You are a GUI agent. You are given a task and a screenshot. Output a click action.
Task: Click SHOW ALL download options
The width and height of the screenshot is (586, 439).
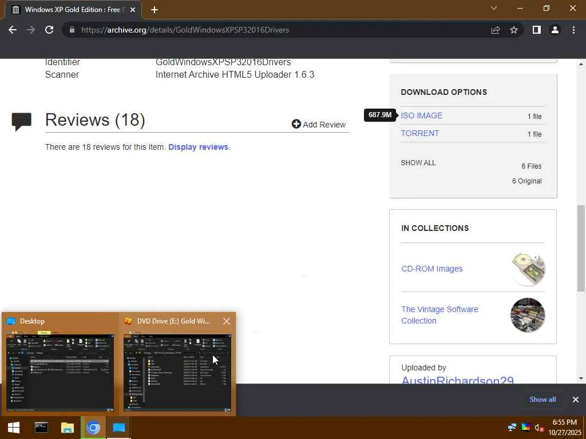[418, 163]
